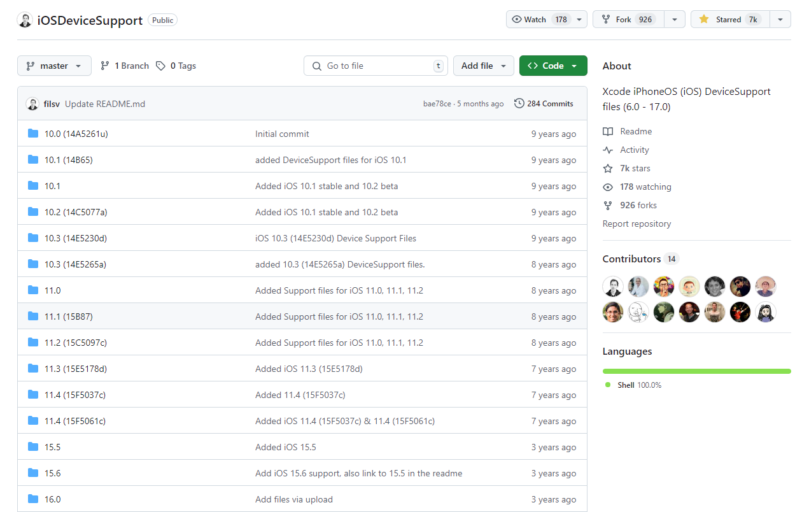The image size is (802, 512).
Task: Click the folder icon for 11.1 (15B87)
Action: point(33,316)
